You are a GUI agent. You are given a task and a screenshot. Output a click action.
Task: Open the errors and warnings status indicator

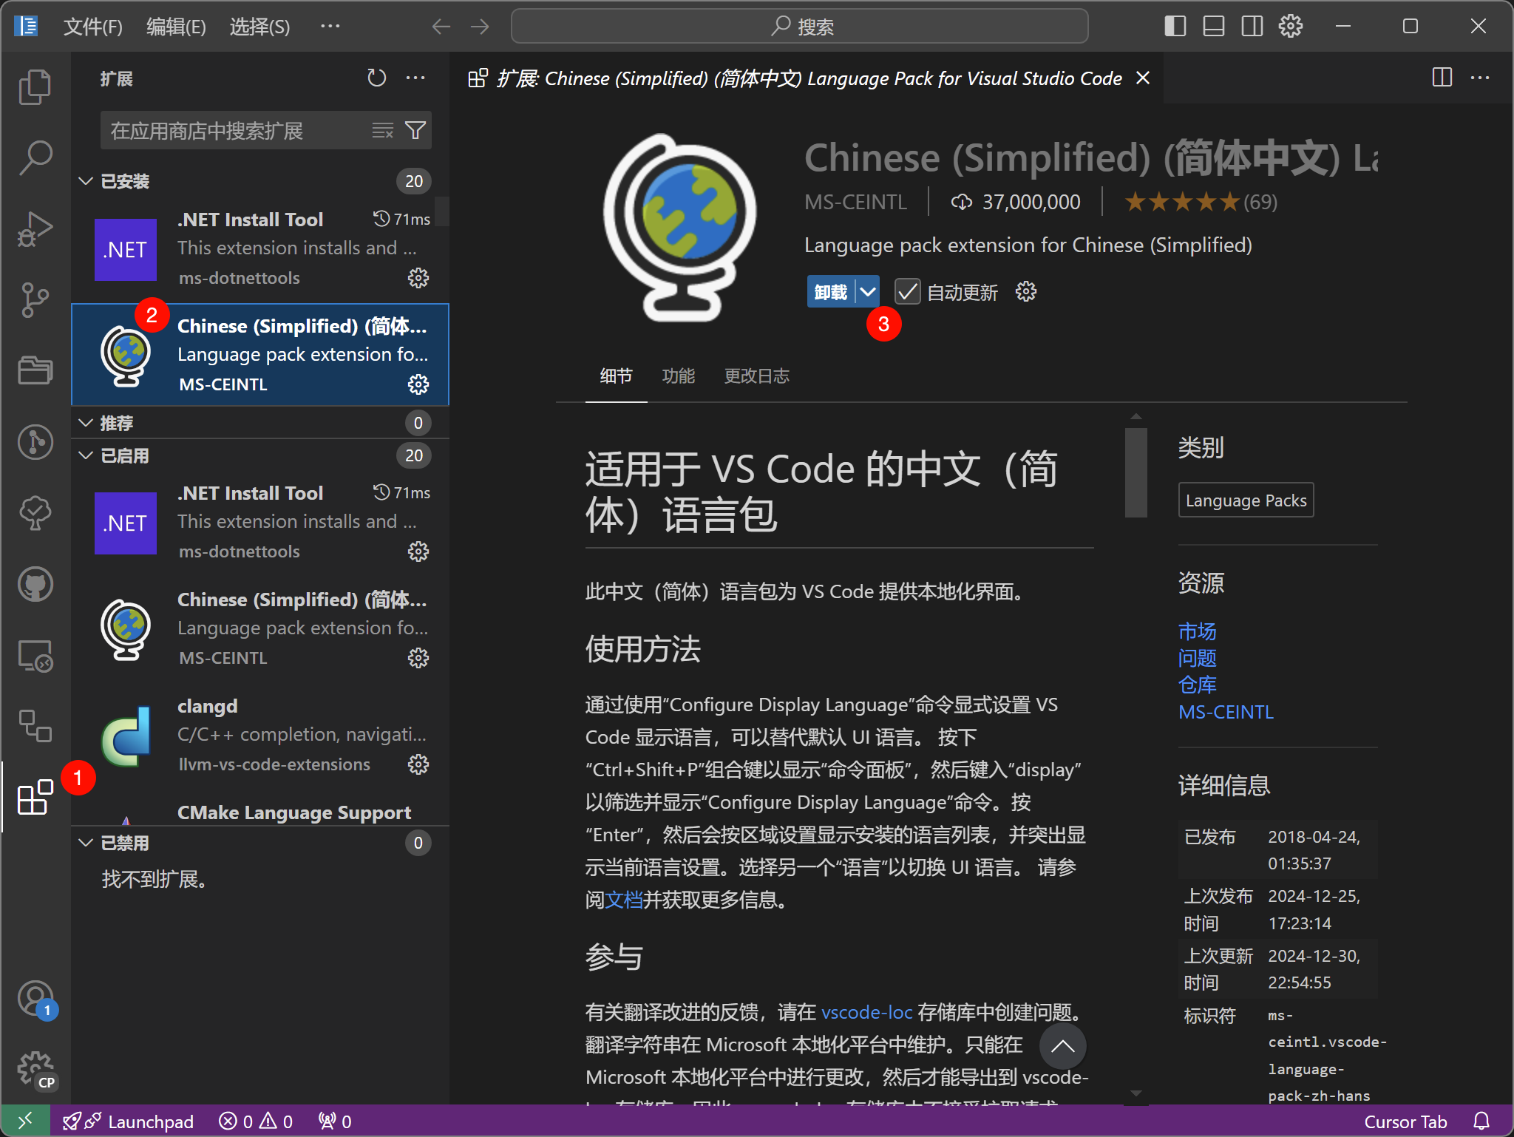tap(256, 1121)
